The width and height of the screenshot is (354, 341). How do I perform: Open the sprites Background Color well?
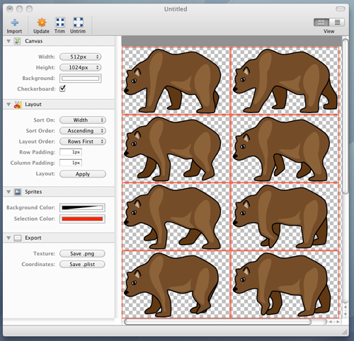tap(82, 208)
